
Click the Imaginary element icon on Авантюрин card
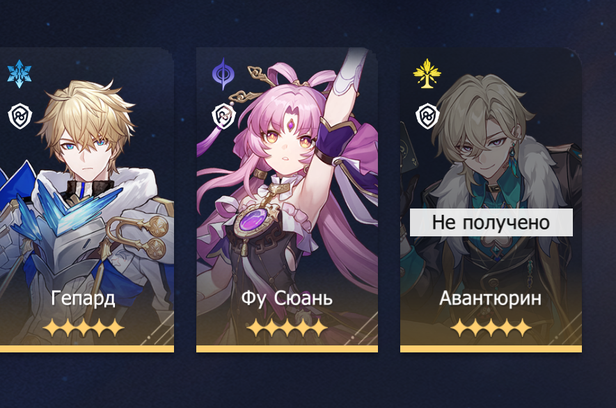point(427,74)
